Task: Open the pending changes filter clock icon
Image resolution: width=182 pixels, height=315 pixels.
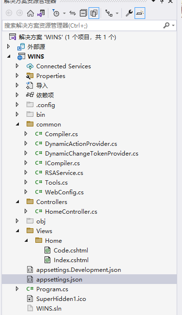Action: (x=56, y=13)
